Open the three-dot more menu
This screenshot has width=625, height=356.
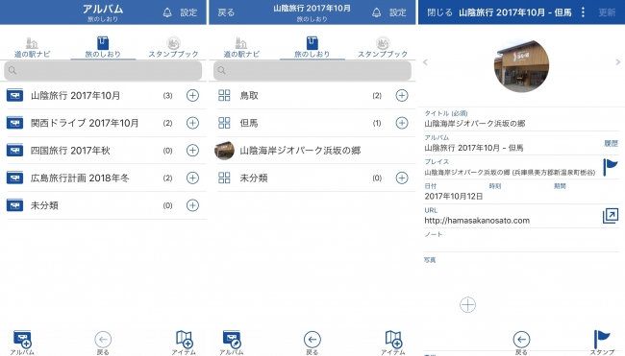tap(583, 12)
